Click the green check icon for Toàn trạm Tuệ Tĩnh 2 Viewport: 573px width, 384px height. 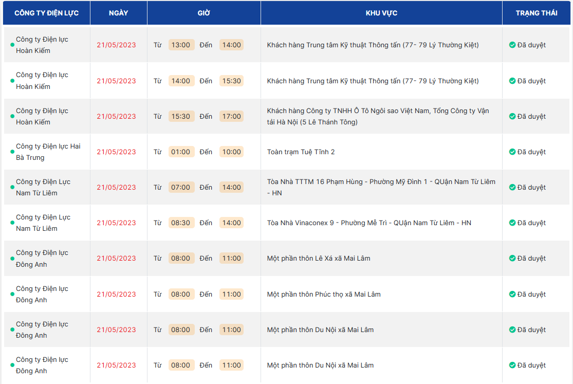pyautogui.click(x=512, y=152)
